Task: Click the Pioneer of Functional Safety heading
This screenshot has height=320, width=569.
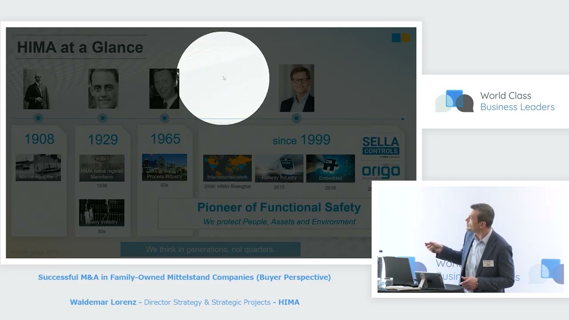Action: (279, 207)
